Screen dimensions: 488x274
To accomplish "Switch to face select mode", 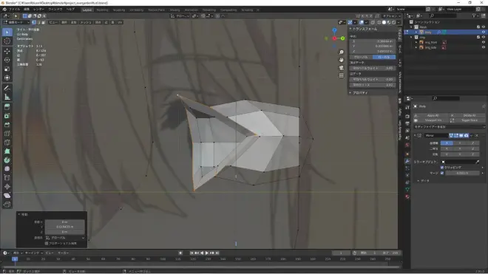I will 44,22.
